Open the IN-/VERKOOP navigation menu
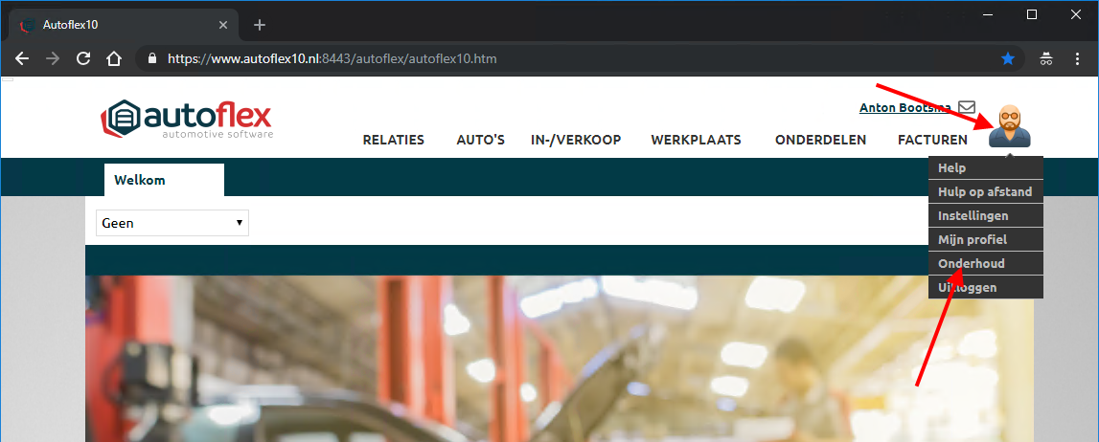The width and height of the screenshot is (1099, 442). point(576,140)
